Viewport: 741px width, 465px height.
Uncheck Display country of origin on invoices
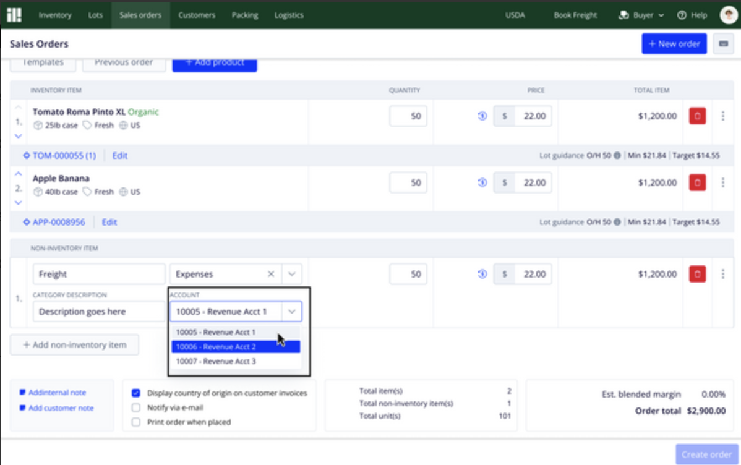click(x=136, y=393)
